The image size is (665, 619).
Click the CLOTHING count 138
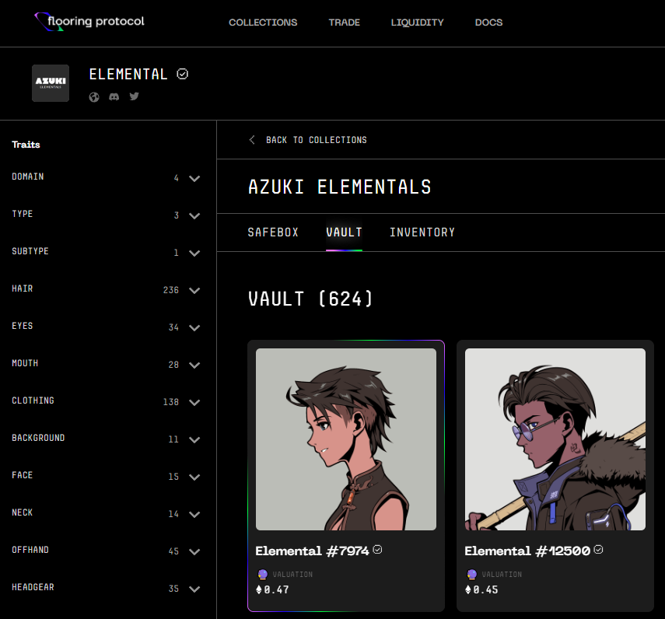click(x=171, y=402)
